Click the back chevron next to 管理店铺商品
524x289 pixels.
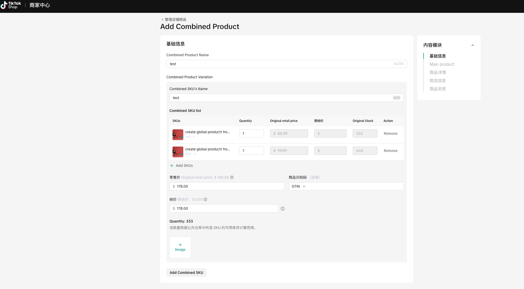coord(162,20)
